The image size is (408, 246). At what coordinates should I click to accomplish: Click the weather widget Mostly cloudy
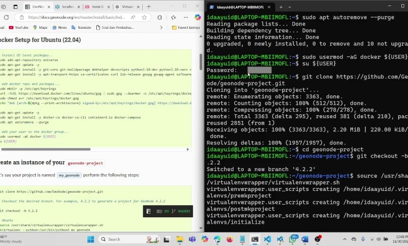click(x=11, y=239)
